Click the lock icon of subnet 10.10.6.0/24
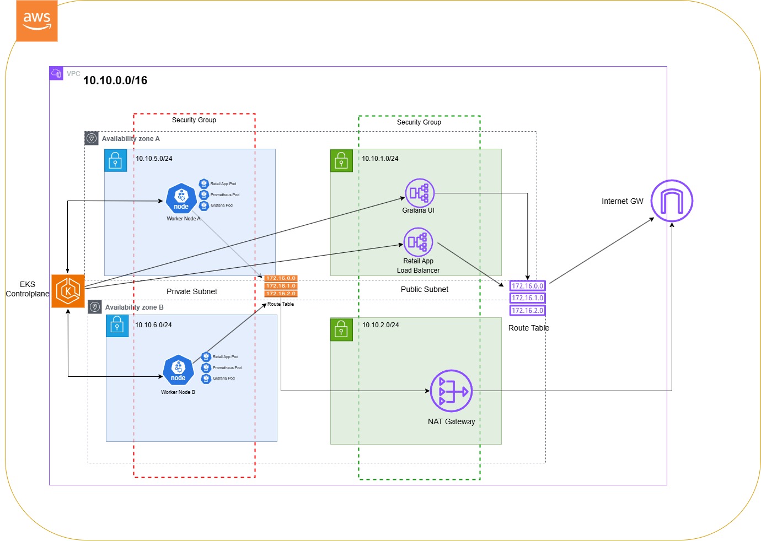This screenshot has width=761, height=541. click(x=117, y=326)
